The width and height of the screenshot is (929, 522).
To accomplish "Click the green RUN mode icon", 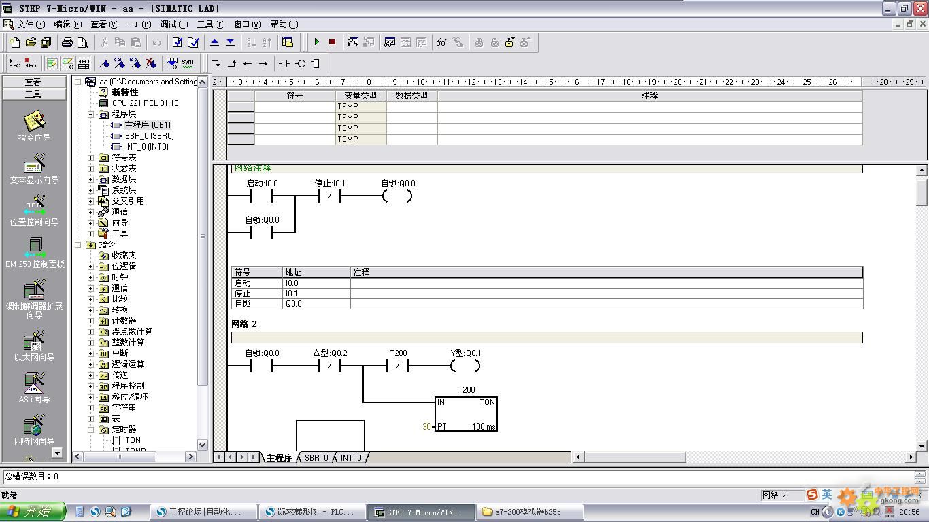I will [316, 42].
